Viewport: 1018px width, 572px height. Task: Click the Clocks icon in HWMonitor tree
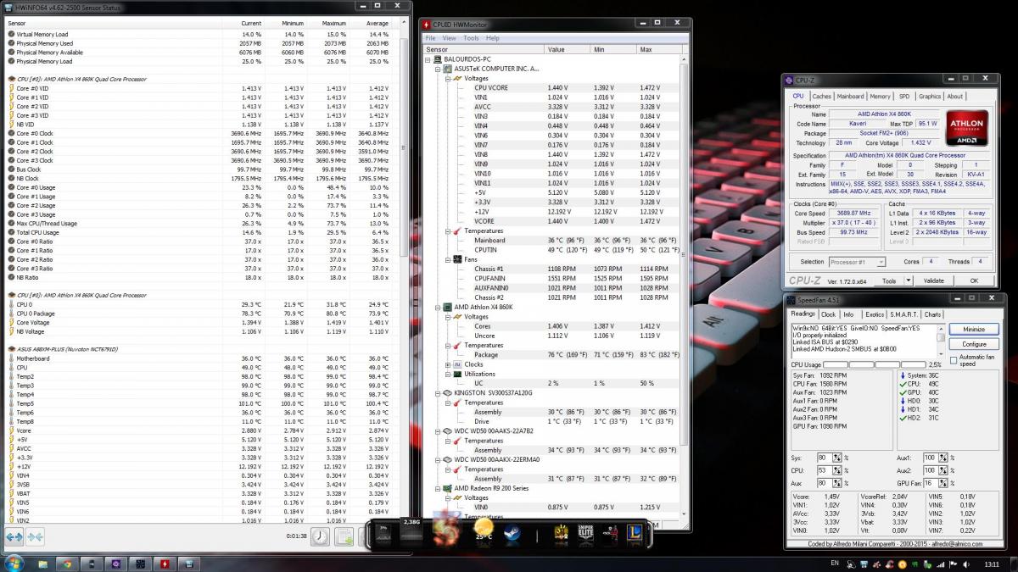458,364
